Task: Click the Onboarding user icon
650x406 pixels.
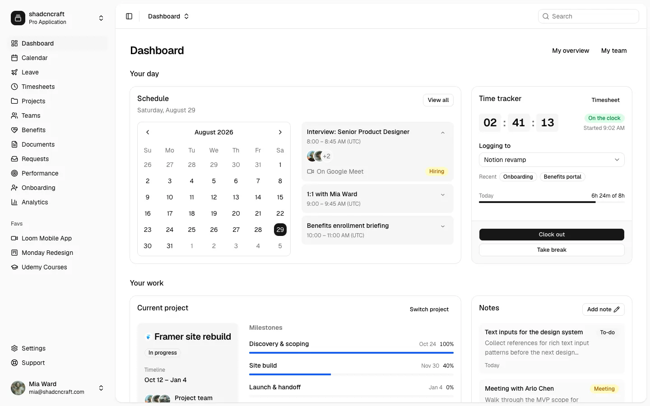Action: pos(14,188)
